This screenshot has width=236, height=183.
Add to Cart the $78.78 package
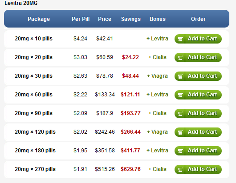point(198,76)
